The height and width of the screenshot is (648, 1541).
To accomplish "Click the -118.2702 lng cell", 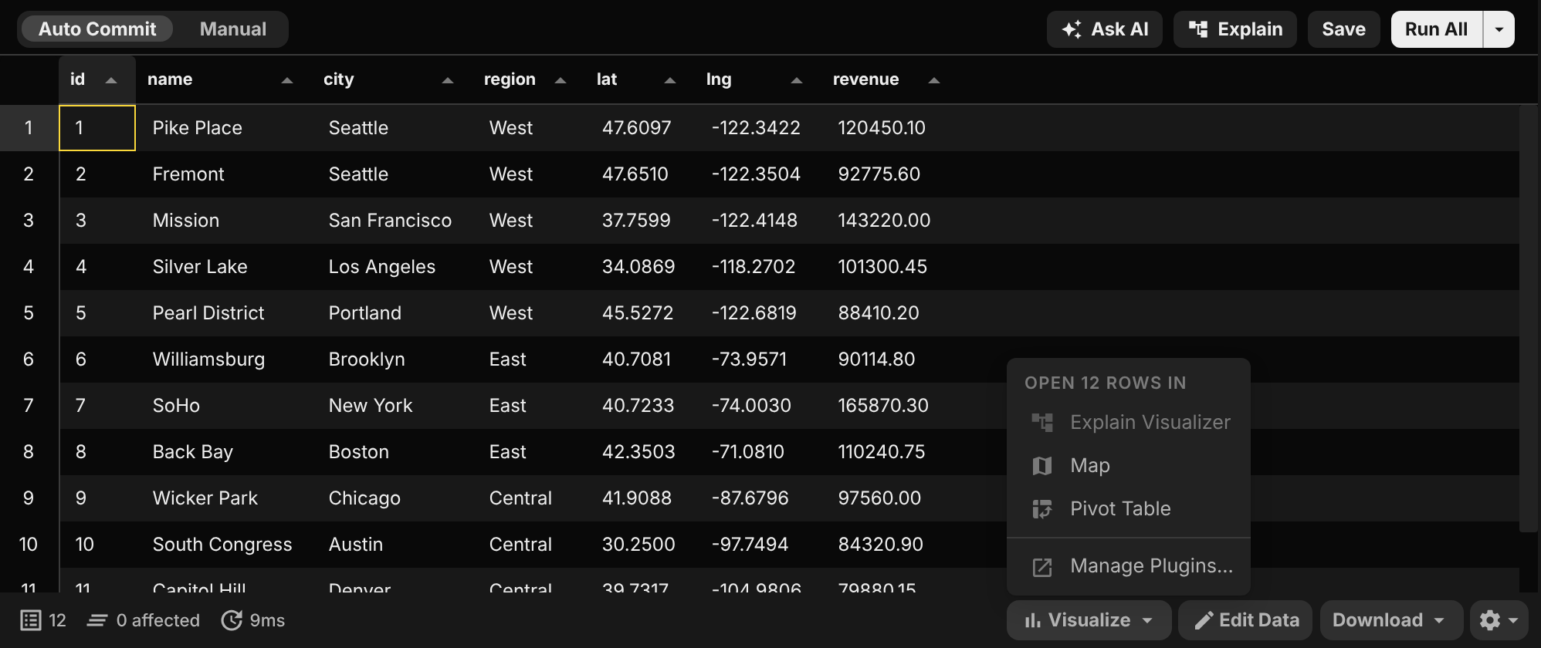I will pos(758,267).
